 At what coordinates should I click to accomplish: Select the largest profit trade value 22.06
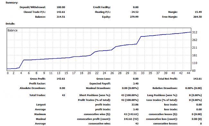point(135,105)
